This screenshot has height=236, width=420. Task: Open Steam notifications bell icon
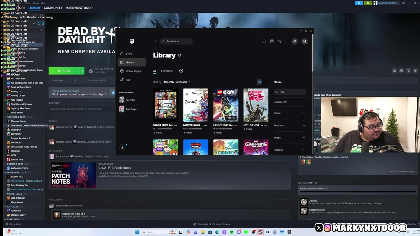point(368,3)
